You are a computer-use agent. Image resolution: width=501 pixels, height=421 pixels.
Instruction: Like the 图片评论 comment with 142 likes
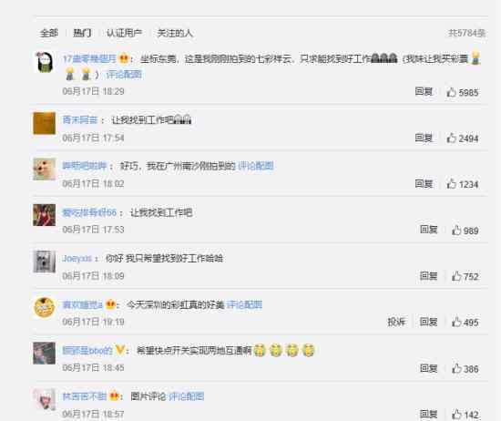click(x=465, y=415)
